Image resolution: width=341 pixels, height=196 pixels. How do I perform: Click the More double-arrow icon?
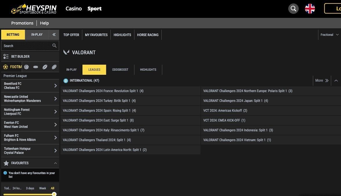(x=327, y=81)
